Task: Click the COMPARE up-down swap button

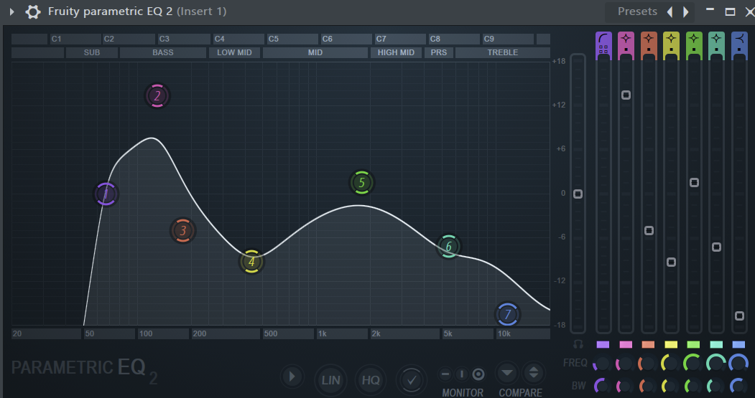Action: tap(534, 372)
